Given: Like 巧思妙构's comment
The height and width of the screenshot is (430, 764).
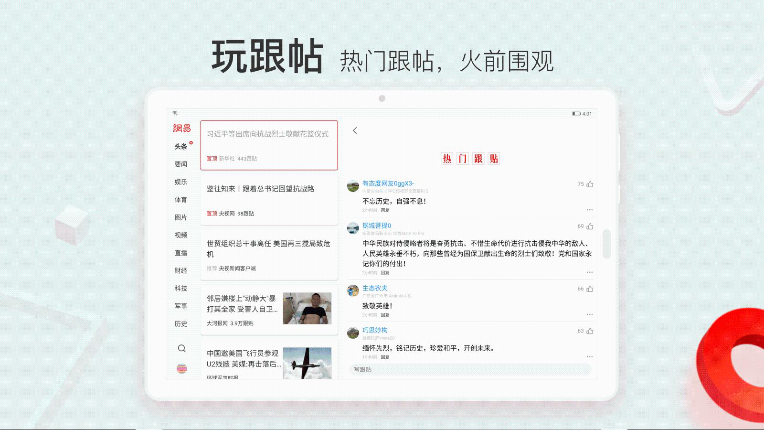Looking at the screenshot, I should [590, 331].
